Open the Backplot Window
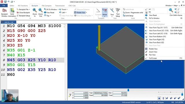Image resolution: width=185 pixels, height=104 pixels. [4, 13]
